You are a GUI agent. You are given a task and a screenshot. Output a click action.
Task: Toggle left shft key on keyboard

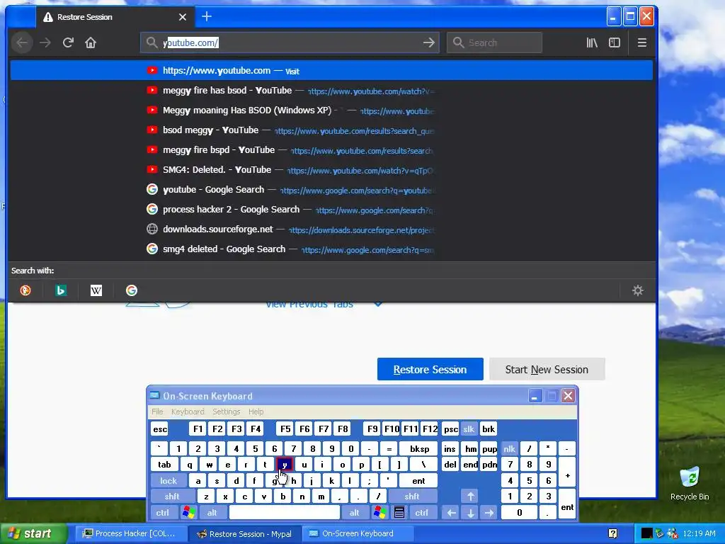click(172, 497)
